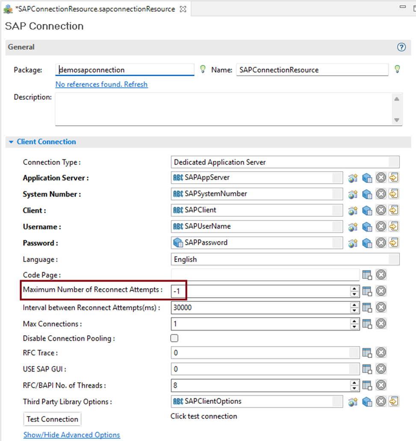Image resolution: width=416 pixels, height=441 pixels.
Task: Click arrow-notepad literal icon for Username
Action: click(394, 226)
